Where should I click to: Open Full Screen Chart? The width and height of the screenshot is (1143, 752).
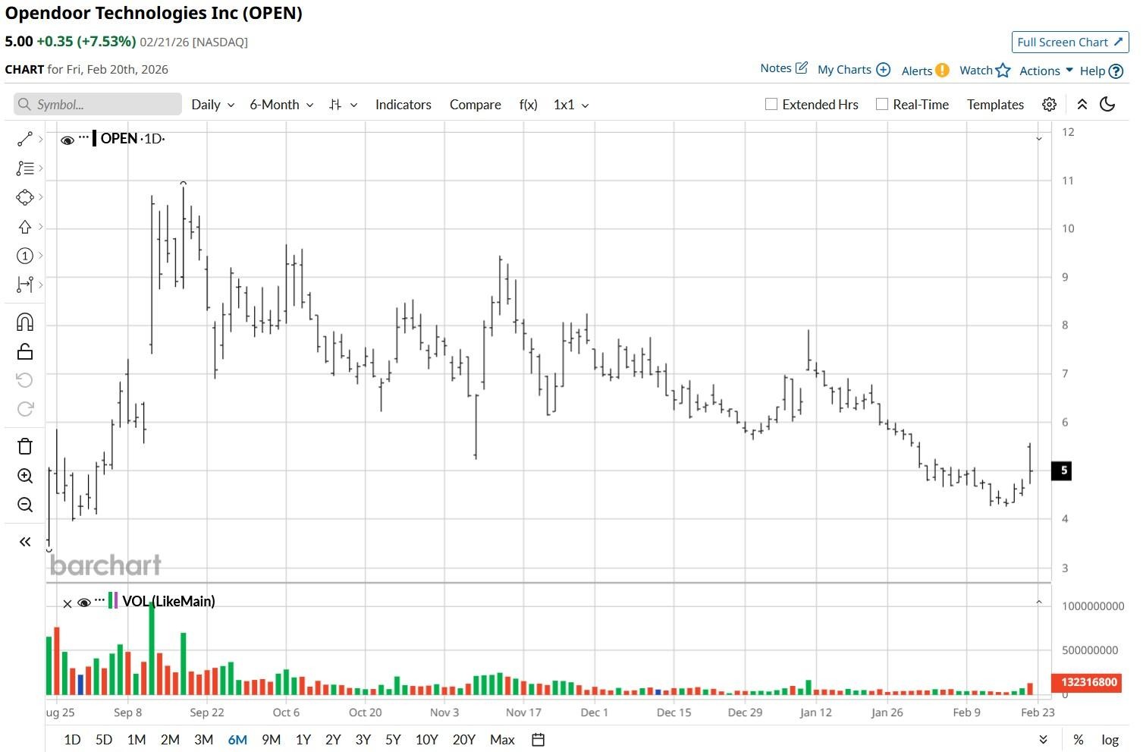(x=1070, y=42)
